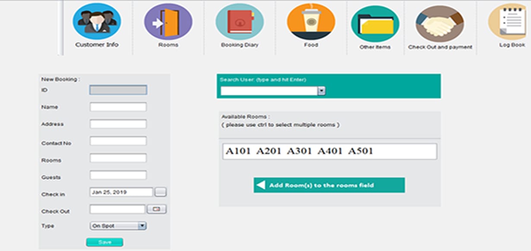
Task: Click the ID field
Action: (118, 90)
